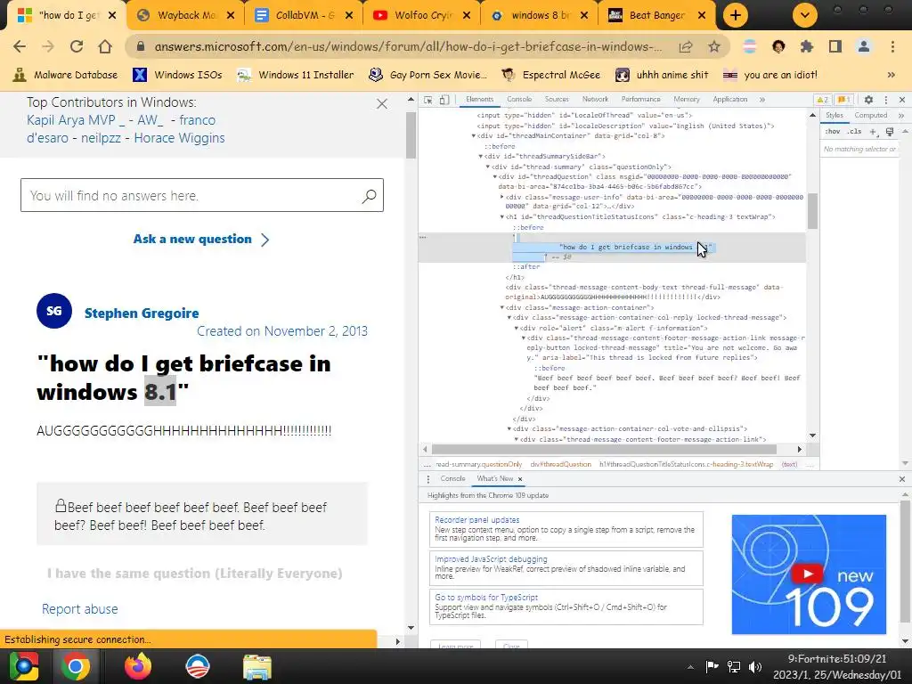Collapse the message-action-container div node
This screenshot has height=684, width=912.
(x=502, y=307)
